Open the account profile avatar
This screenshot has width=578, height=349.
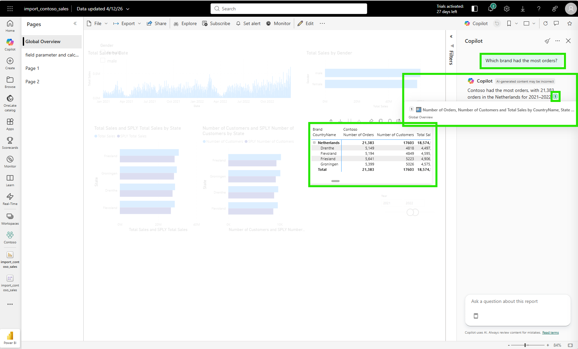point(570,9)
